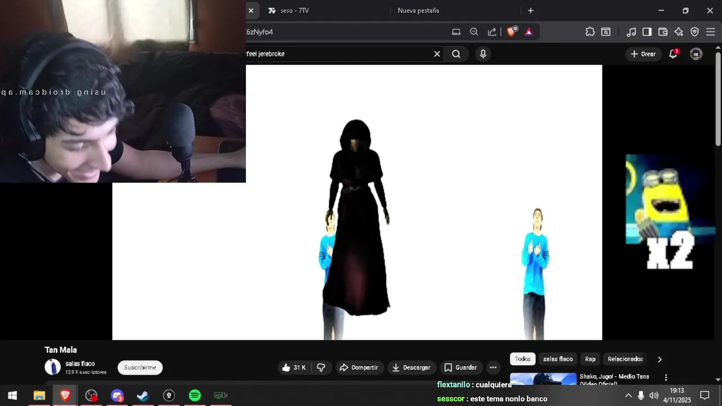The height and width of the screenshot is (406, 722).
Task: Click the 'Descargar' download button
Action: point(411,368)
